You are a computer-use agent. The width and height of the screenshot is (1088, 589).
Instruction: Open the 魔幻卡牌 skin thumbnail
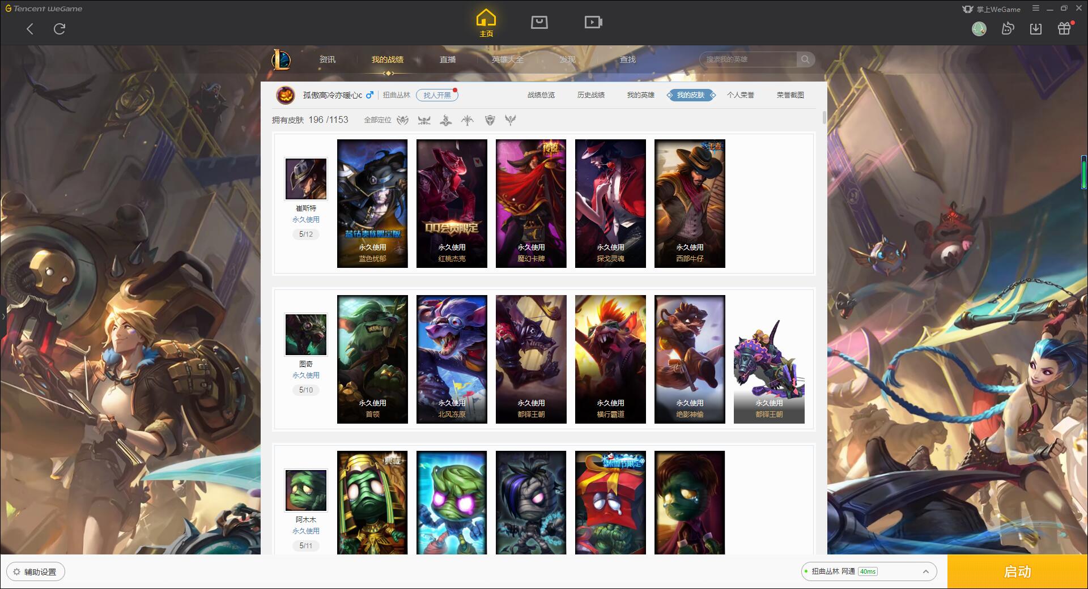coord(531,203)
